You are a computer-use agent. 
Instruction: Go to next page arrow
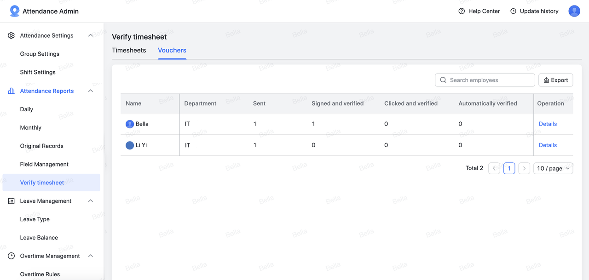point(524,169)
